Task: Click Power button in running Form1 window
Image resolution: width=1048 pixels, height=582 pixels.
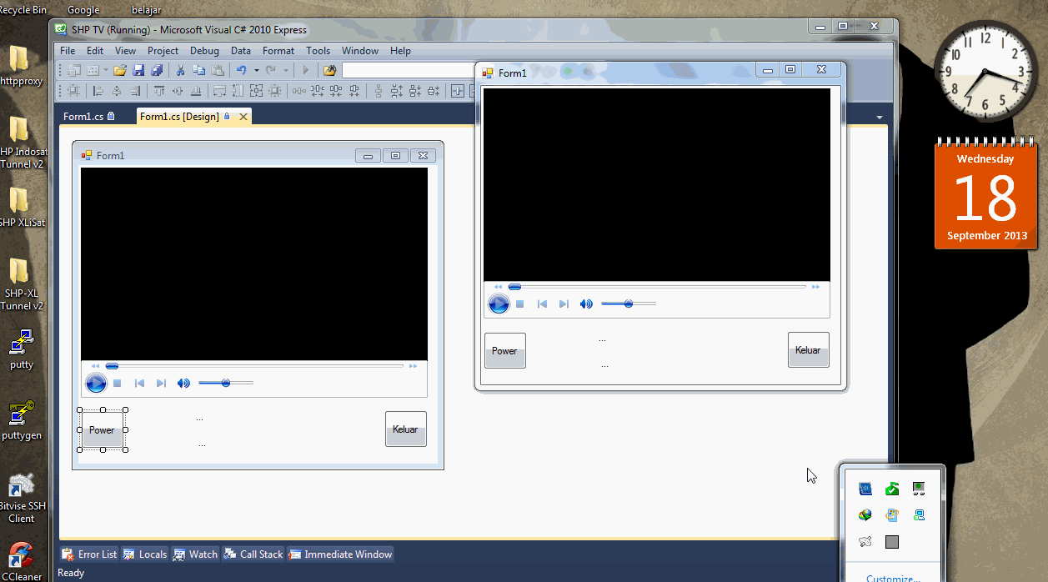Action: point(504,351)
